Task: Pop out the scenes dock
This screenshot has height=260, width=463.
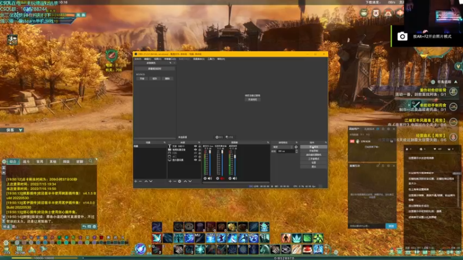Action: (x=164, y=142)
